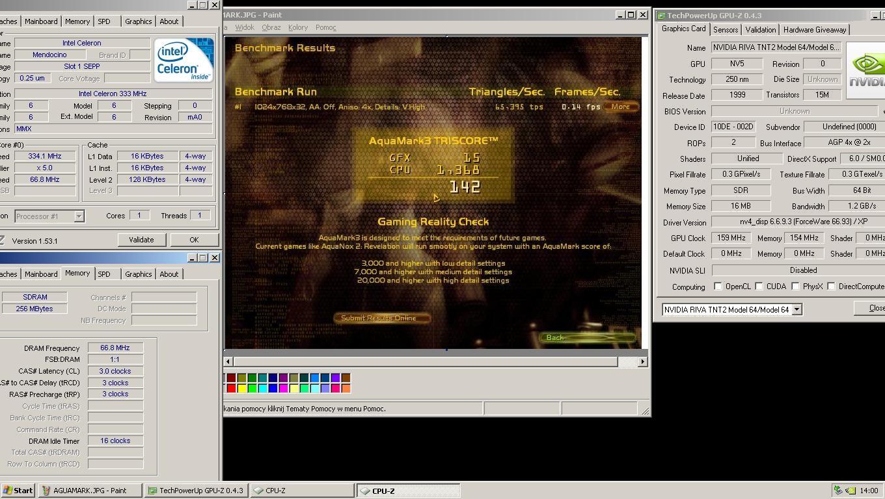Open the SPD tab in the CPU-Z CPU window
The width and height of the screenshot is (885, 499).
(x=104, y=21)
